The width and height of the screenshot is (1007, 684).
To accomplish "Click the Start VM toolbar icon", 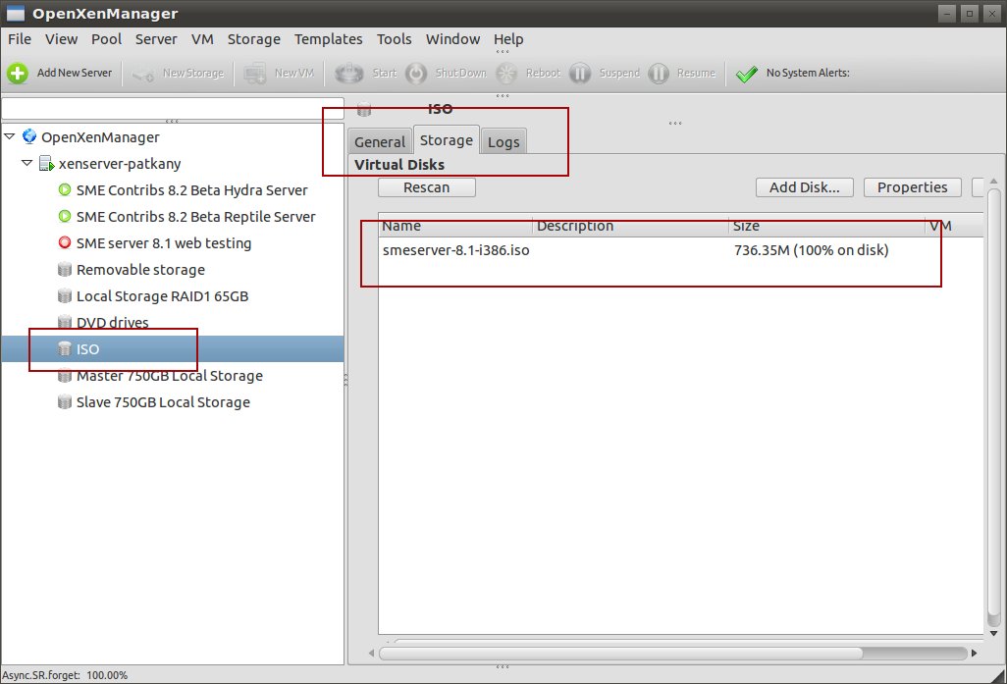I will coord(349,74).
